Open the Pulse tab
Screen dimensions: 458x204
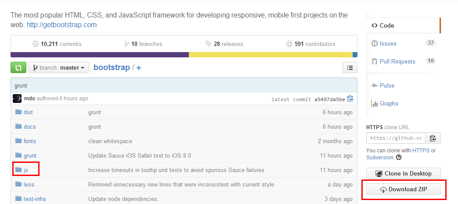382,85
